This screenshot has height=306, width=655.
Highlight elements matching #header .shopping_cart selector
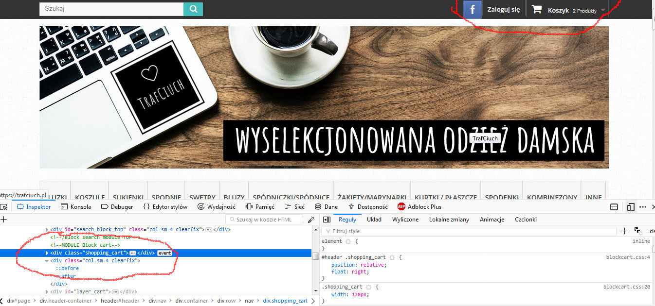[x=392, y=257]
